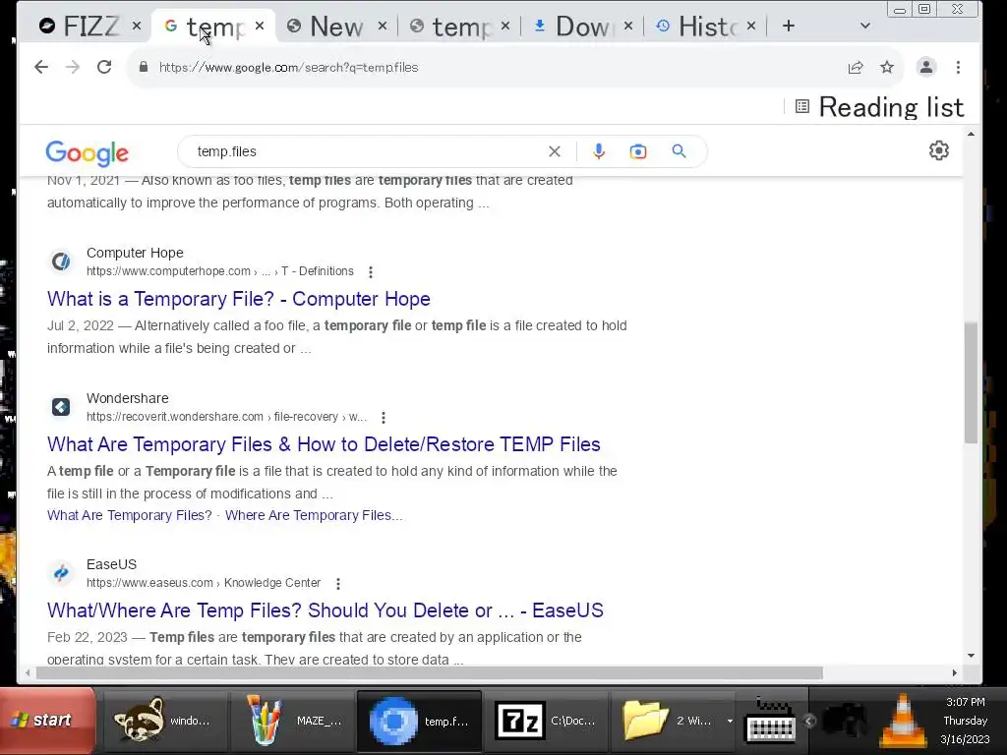Open the EaseUS Temp Files result
The image size is (1007, 755).
tap(325, 610)
